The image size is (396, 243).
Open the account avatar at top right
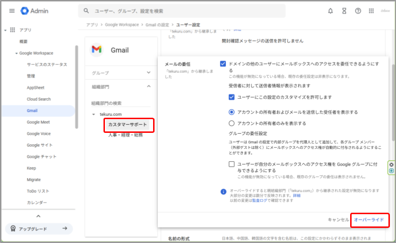click(x=385, y=11)
